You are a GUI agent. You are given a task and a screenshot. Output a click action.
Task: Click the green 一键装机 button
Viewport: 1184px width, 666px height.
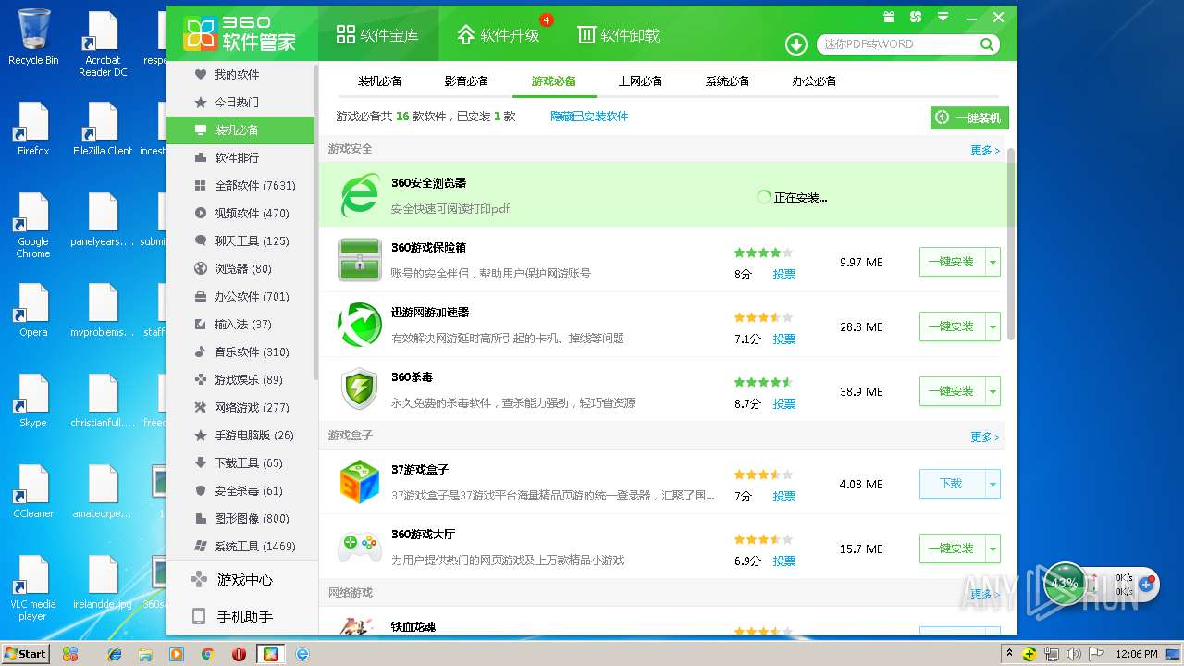[969, 117]
